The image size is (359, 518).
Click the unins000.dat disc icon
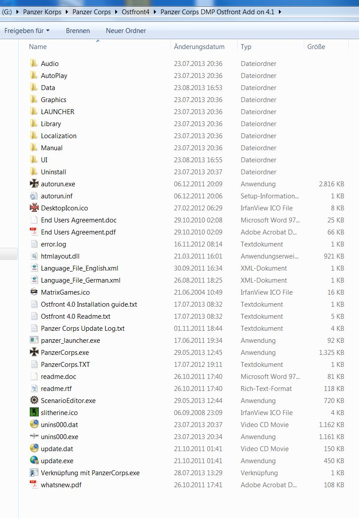pos(34,424)
